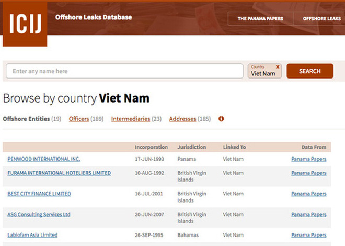Open Labiofam Asia Limited entity
345x246 pixels.
click(x=32, y=235)
